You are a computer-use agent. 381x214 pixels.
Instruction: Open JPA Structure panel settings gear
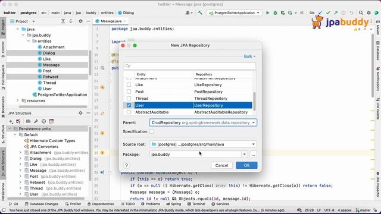(81, 113)
